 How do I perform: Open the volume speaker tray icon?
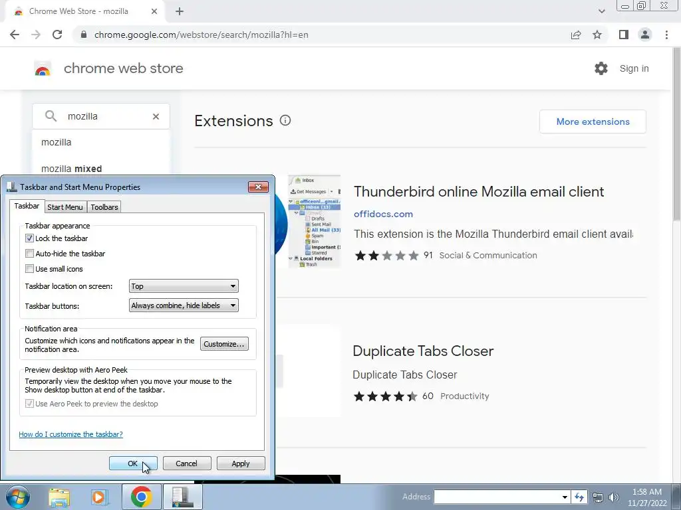(x=614, y=497)
